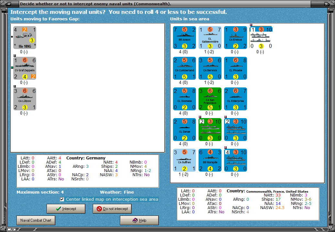Click the 'Weather: Fine' label
The image size is (335, 232).
117,192
